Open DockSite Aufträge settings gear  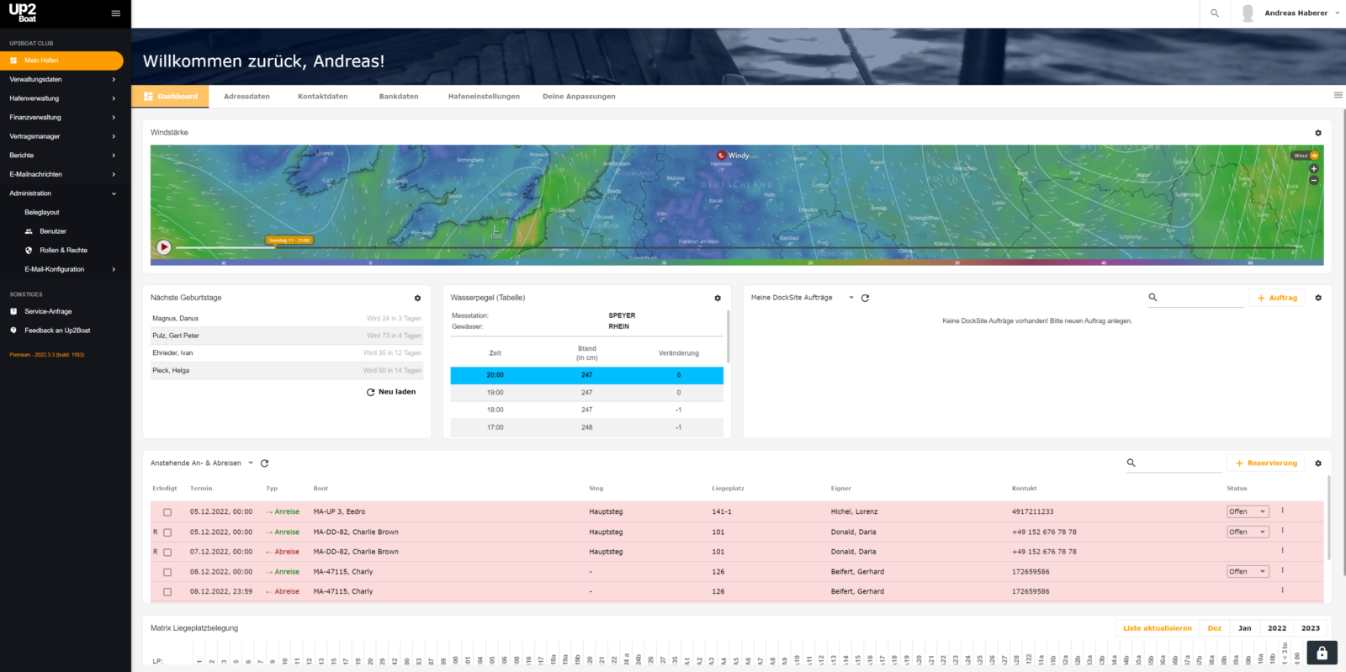(x=1318, y=298)
